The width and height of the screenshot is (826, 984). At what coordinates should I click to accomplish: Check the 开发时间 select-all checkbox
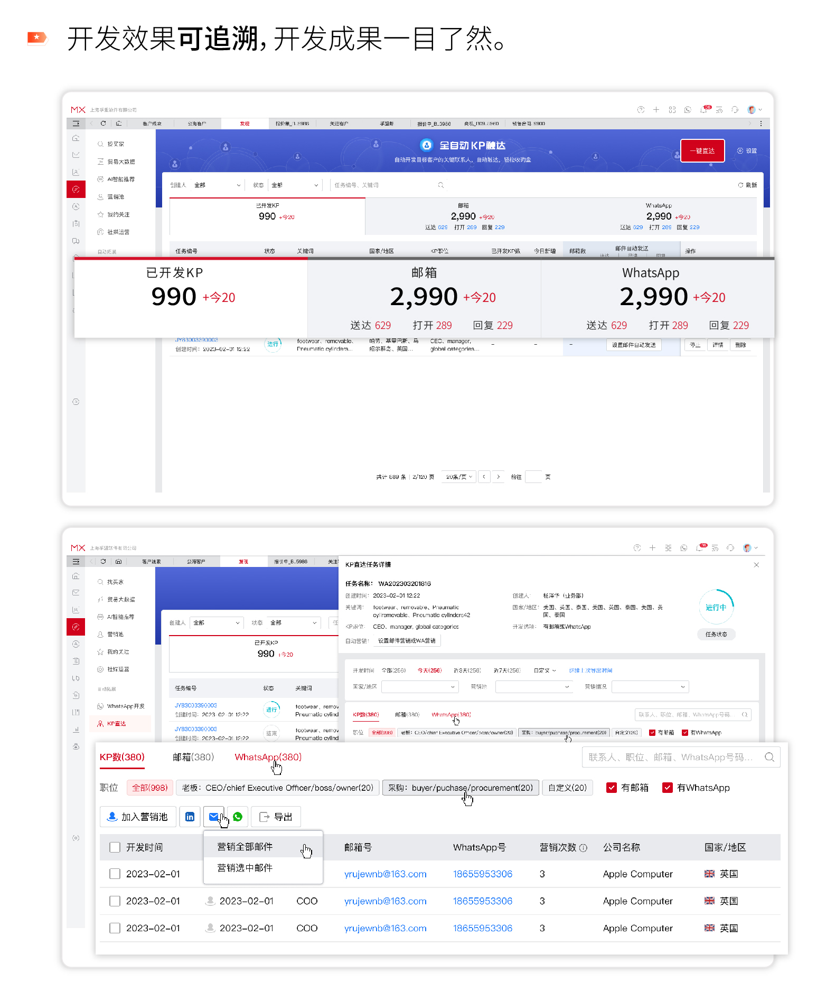[x=115, y=847]
